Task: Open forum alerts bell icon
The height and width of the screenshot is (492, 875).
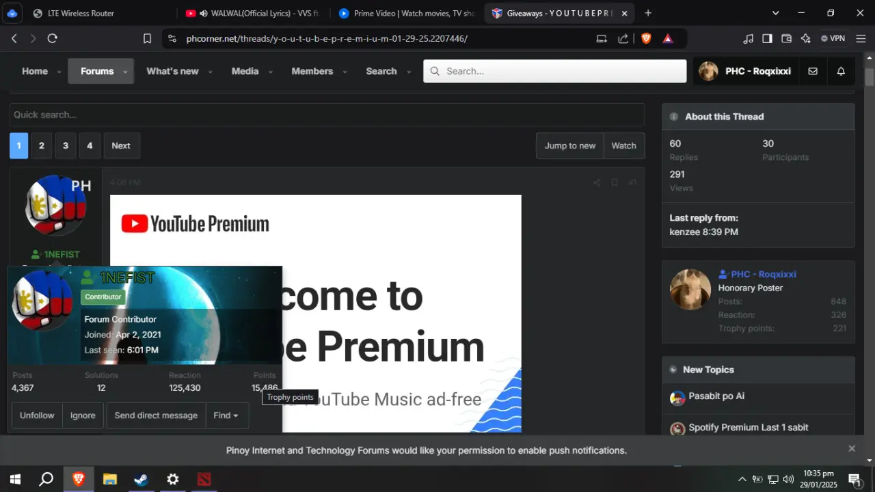Action: [842, 71]
